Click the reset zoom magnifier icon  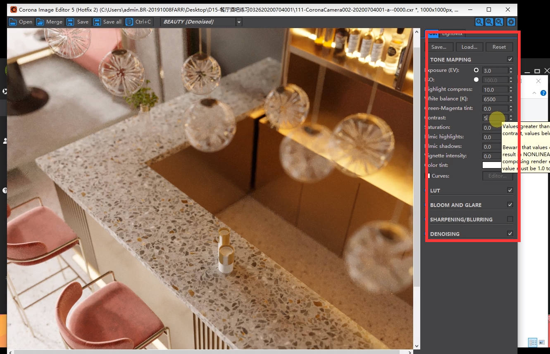point(499,22)
